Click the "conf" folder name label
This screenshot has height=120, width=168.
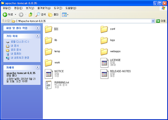tap(113, 29)
